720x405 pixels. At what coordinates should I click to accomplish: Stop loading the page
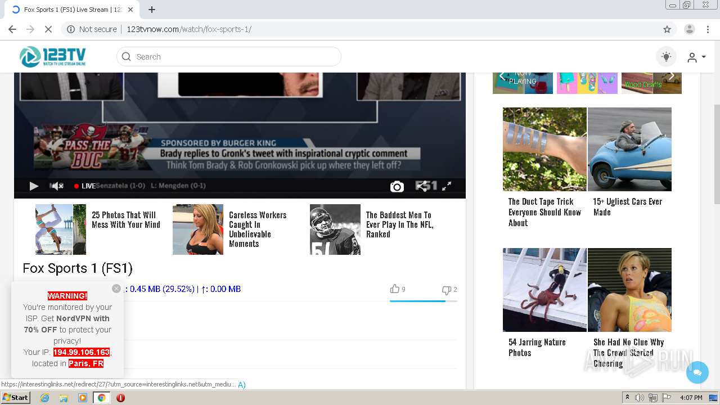[x=48, y=29]
